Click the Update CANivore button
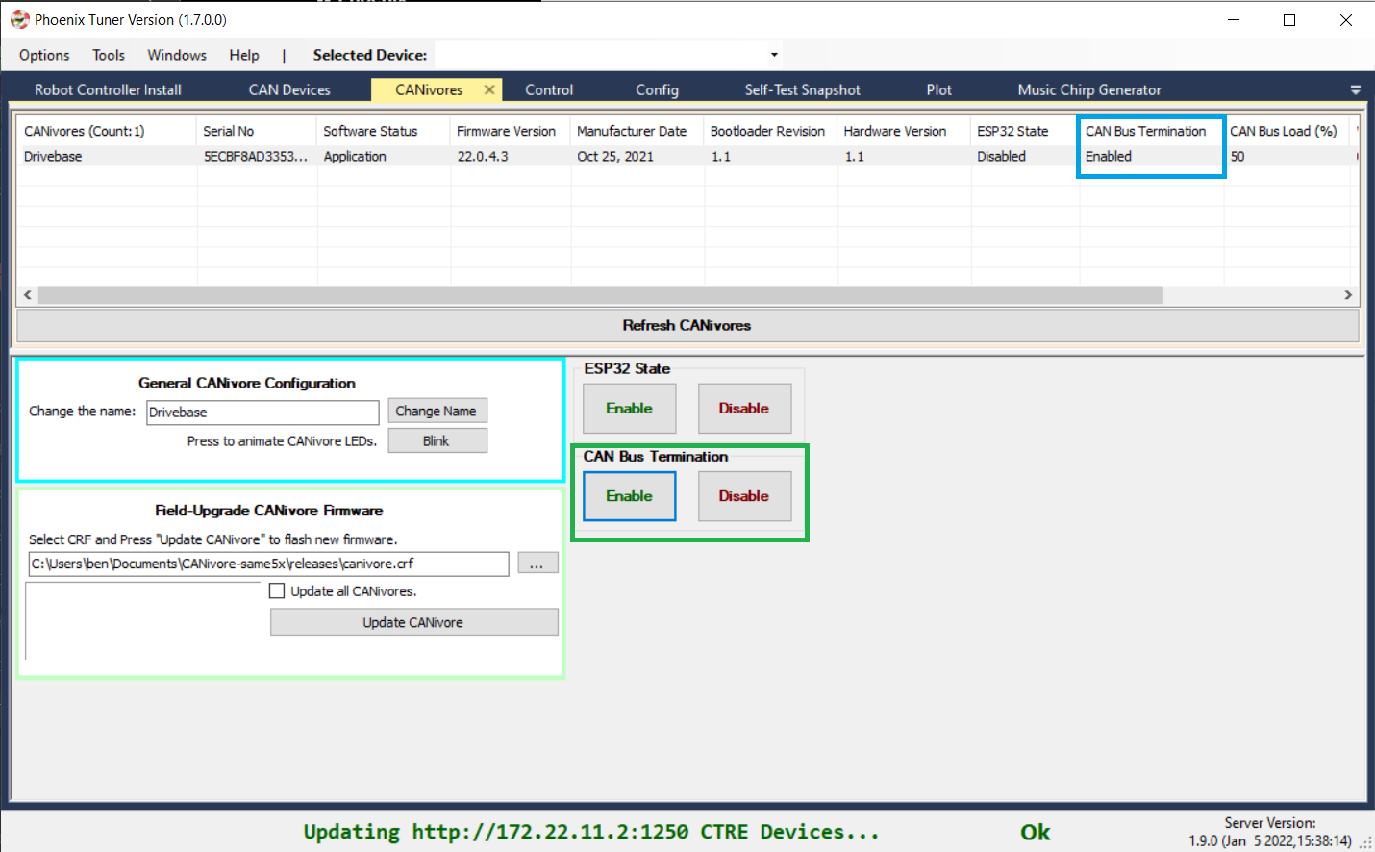 [413, 622]
